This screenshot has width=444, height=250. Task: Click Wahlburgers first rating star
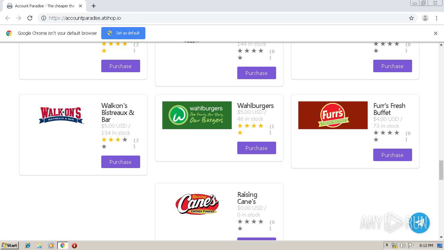pos(240,126)
